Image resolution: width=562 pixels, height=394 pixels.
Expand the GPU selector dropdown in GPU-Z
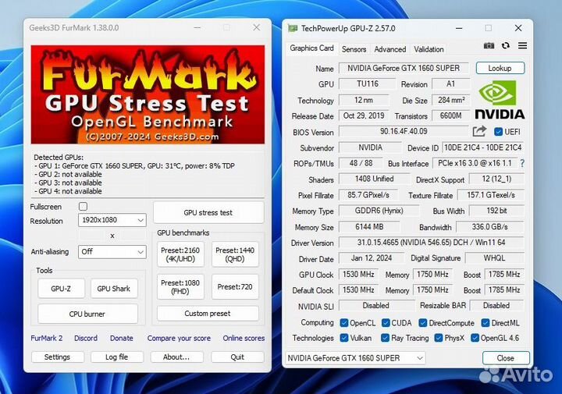pyautogui.click(x=355, y=358)
